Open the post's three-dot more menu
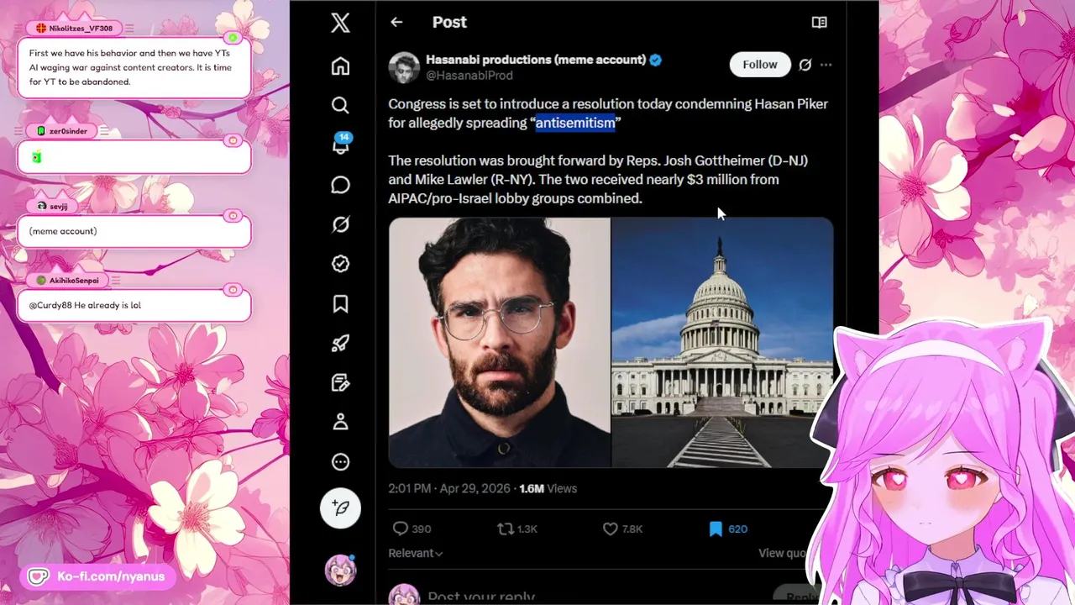Image resolution: width=1075 pixels, height=605 pixels. click(826, 65)
